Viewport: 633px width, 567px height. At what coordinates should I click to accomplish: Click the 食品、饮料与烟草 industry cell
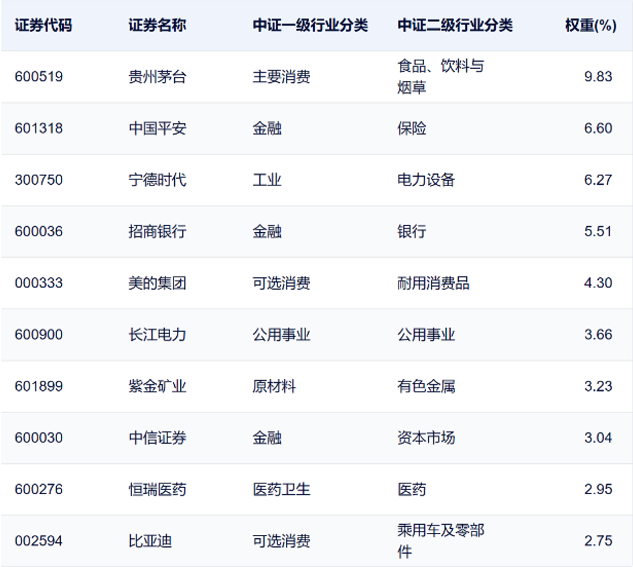click(435, 77)
